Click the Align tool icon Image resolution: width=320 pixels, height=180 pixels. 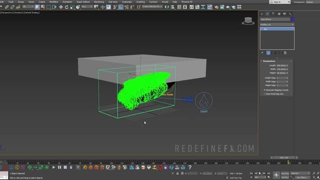[173, 7]
